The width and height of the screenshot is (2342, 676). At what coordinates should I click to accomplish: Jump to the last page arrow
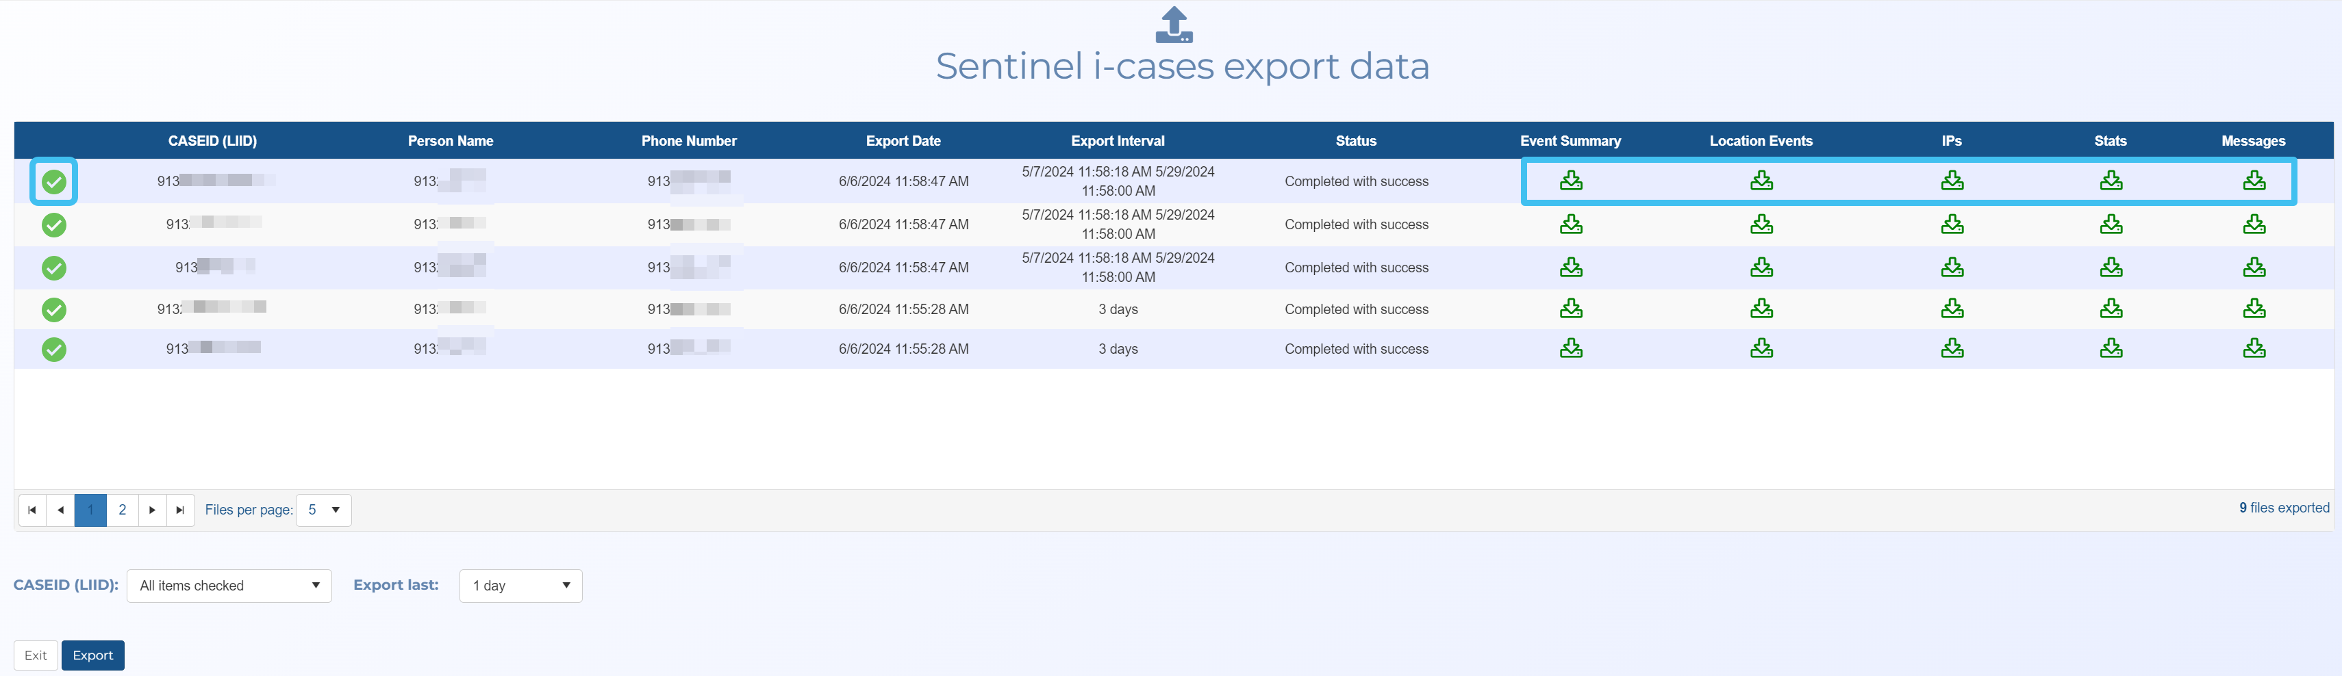180,510
